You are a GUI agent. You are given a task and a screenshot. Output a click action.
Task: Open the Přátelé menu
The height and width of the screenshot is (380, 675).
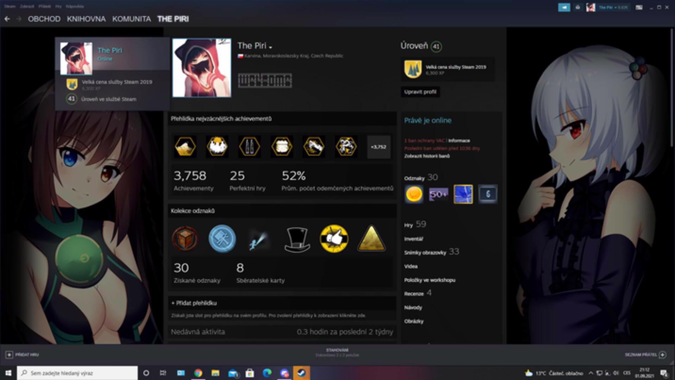pos(45,6)
